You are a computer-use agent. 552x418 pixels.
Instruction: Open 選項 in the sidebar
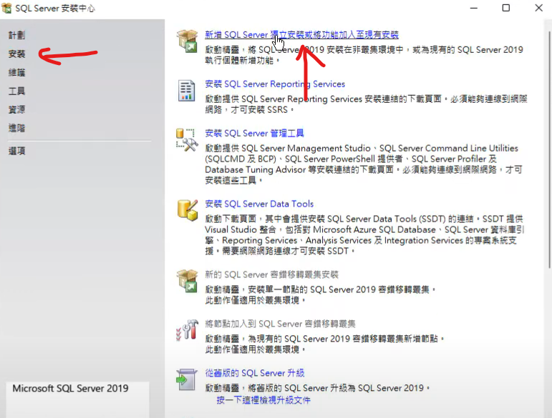(x=17, y=151)
